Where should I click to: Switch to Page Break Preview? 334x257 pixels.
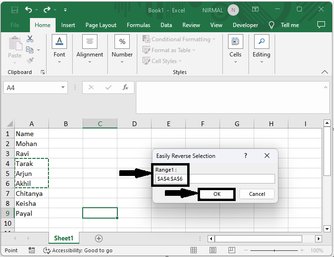tap(231, 250)
